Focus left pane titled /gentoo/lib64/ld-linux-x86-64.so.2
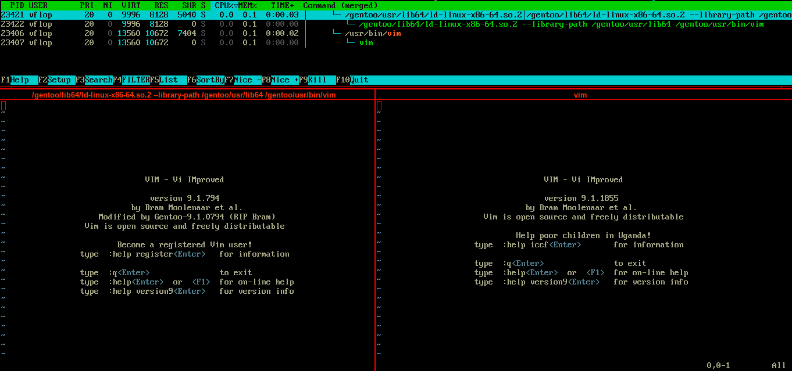This screenshot has height=371, width=792. click(184, 95)
